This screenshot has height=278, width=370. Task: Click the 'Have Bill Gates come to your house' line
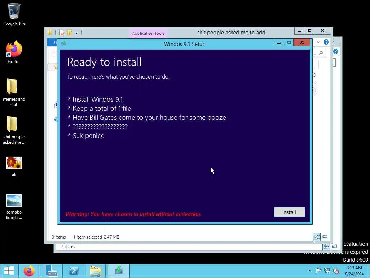pyautogui.click(x=147, y=117)
